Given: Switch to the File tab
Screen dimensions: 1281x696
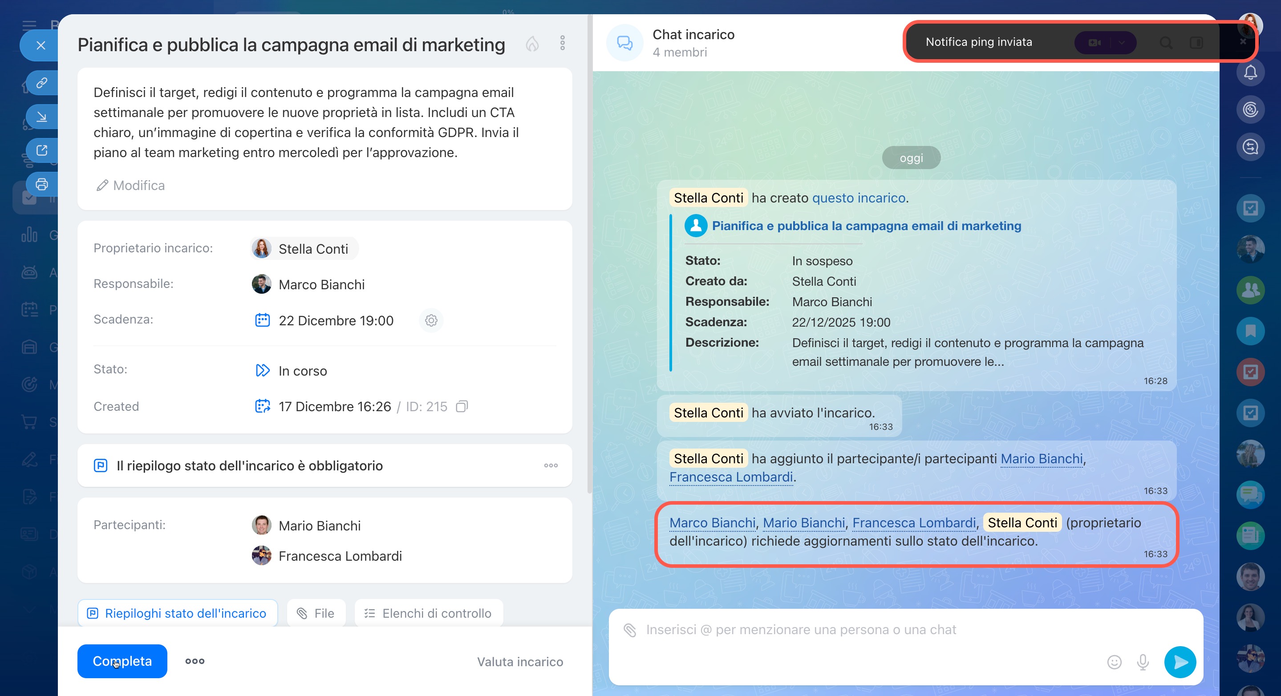Looking at the screenshot, I should [x=316, y=614].
